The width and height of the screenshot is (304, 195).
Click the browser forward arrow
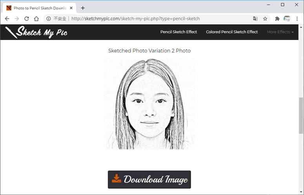click(17, 18)
